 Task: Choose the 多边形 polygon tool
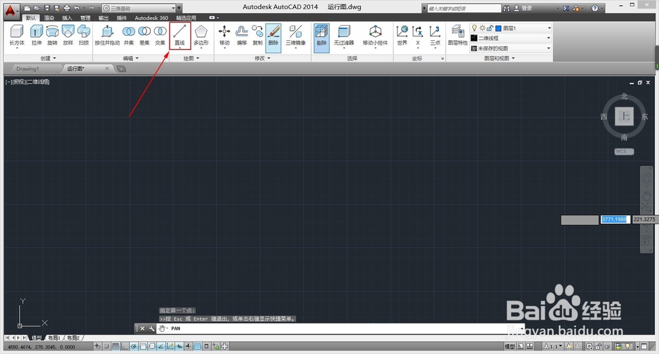201,36
